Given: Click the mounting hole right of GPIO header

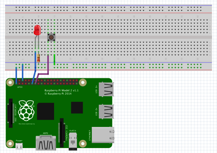Looking at the screenshot, I should coord(83,82).
